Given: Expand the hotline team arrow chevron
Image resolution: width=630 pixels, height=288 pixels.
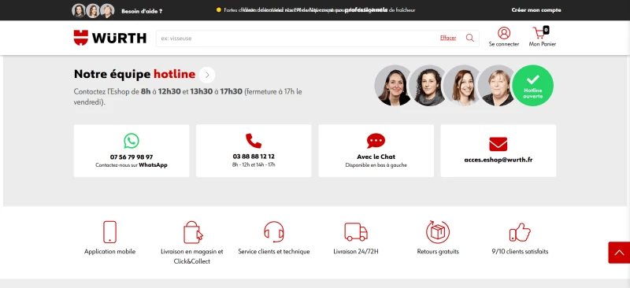Looking at the screenshot, I should coord(207,75).
